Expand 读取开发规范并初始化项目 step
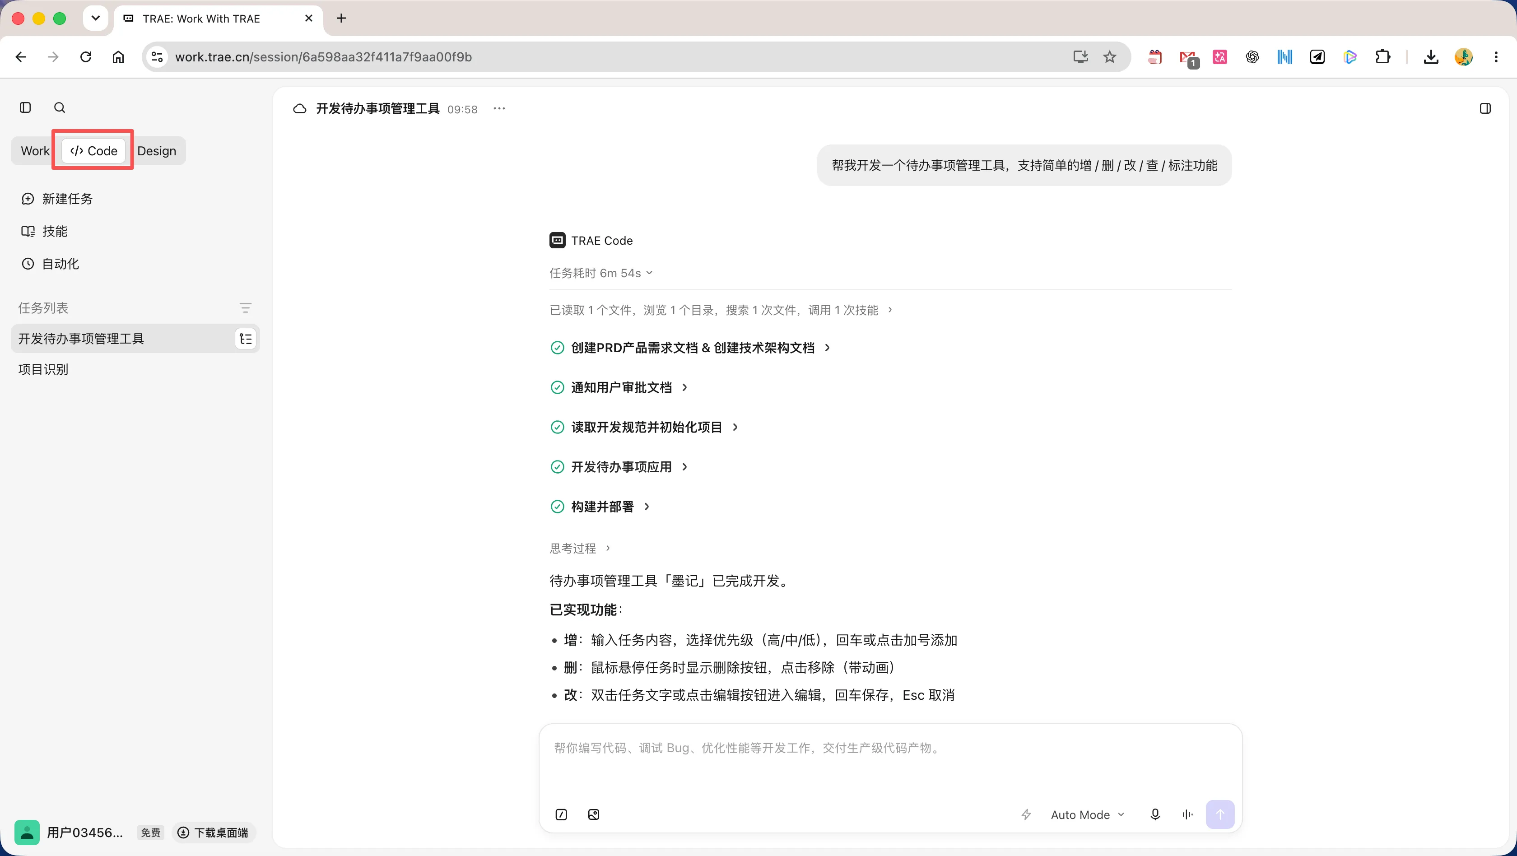 (644, 427)
